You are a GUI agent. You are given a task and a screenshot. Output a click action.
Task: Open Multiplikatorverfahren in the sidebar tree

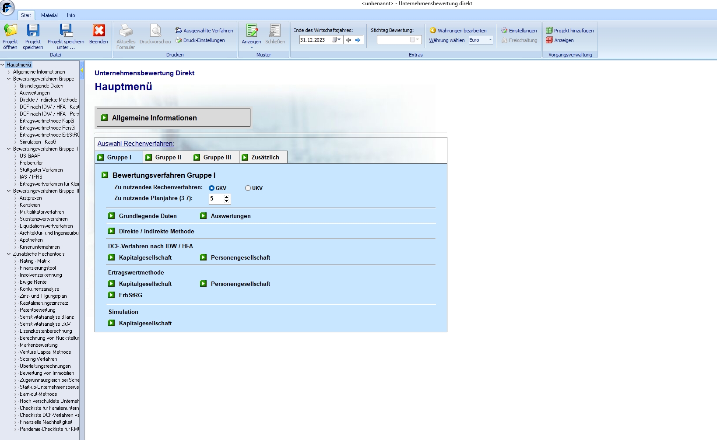tap(42, 212)
